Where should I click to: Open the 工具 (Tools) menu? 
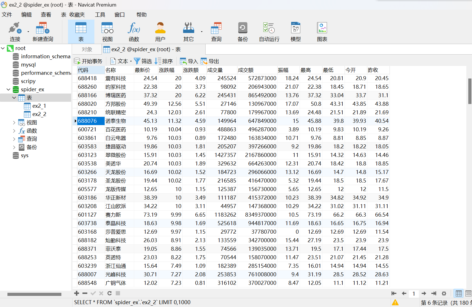coord(100,14)
